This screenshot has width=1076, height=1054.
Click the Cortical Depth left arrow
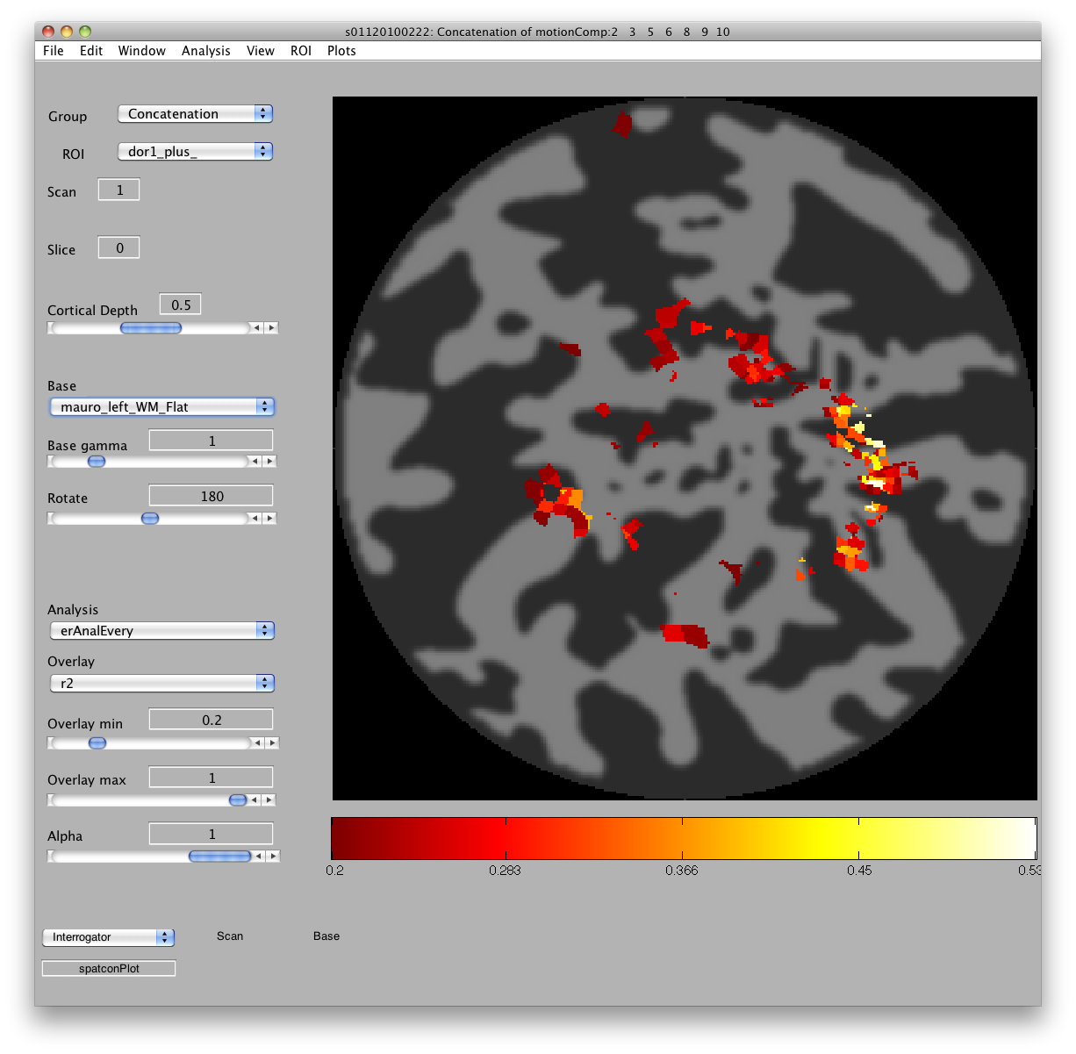[256, 328]
